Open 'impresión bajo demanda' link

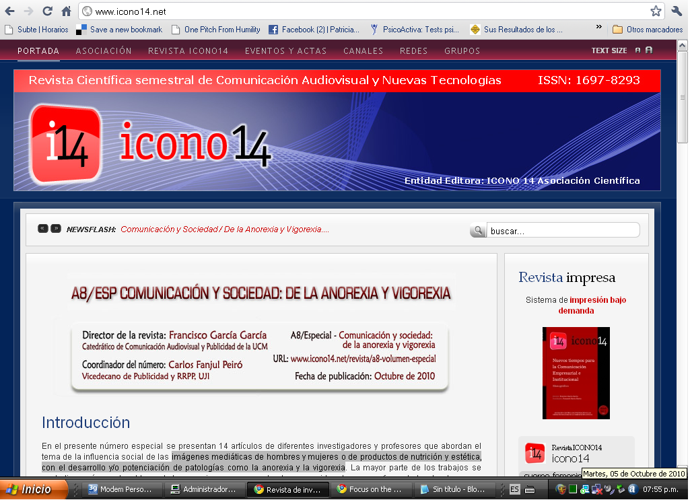coord(592,306)
